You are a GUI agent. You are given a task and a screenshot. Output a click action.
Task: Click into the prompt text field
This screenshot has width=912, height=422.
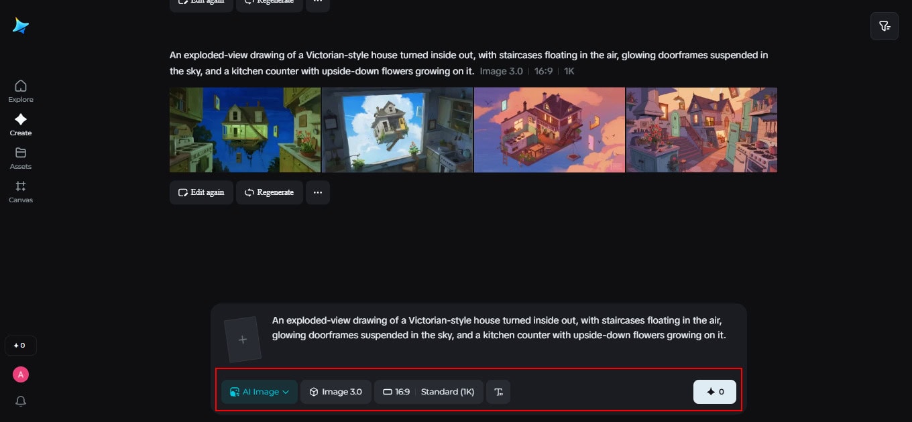(x=499, y=328)
